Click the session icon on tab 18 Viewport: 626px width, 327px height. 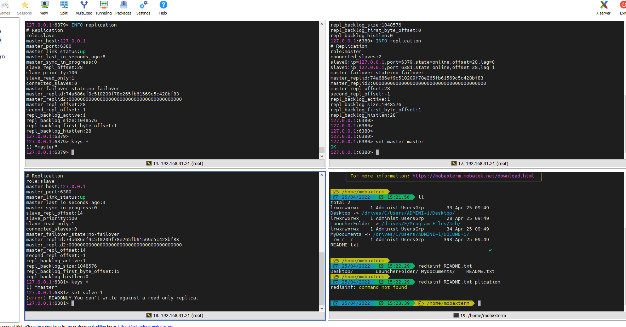[149, 316]
